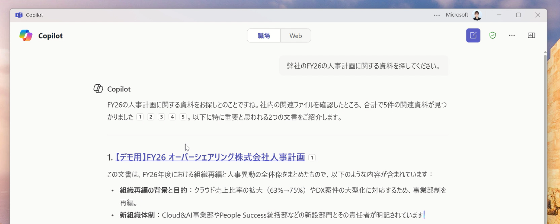Image resolution: width=560 pixels, height=224 pixels.
Task: Click the 新組織体制 bullet heading
Action: click(x=137, y=215)
